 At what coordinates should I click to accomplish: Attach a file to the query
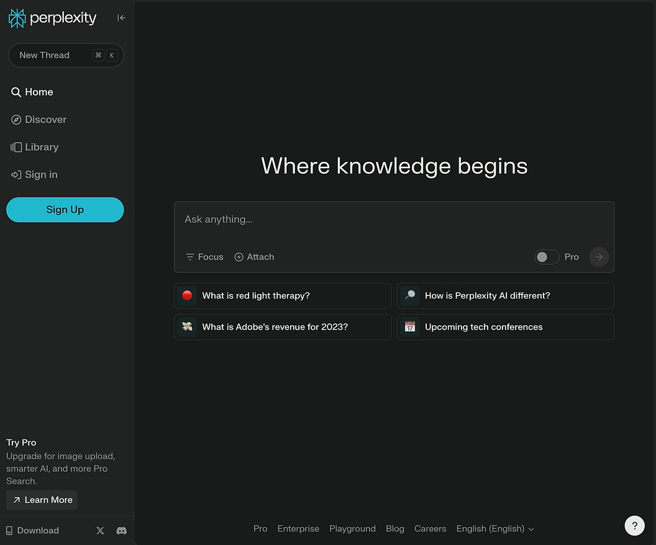(x=254, y=257)
